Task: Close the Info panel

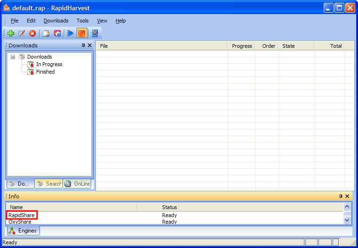Action: point(347,196)
